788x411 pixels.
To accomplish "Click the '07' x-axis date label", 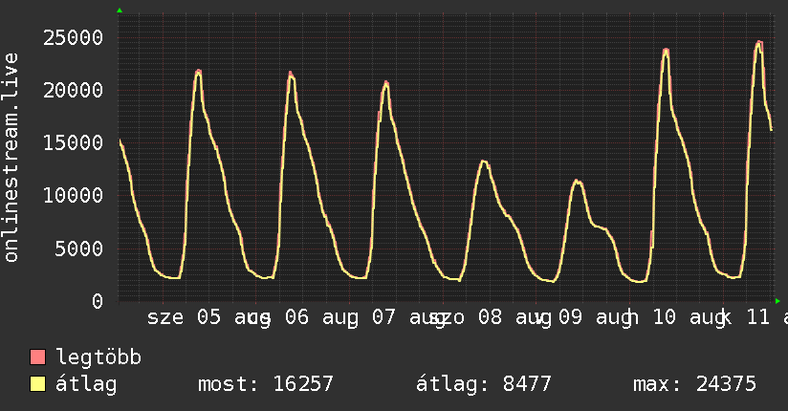I will [x=383, y=317].
